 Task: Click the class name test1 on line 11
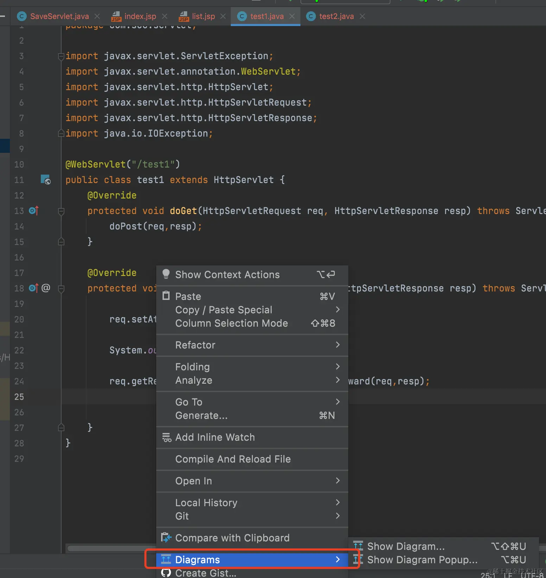coord(150,180)
